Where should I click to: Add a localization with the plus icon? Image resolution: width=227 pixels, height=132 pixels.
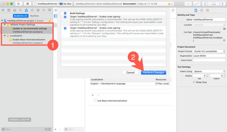(93, 95)
